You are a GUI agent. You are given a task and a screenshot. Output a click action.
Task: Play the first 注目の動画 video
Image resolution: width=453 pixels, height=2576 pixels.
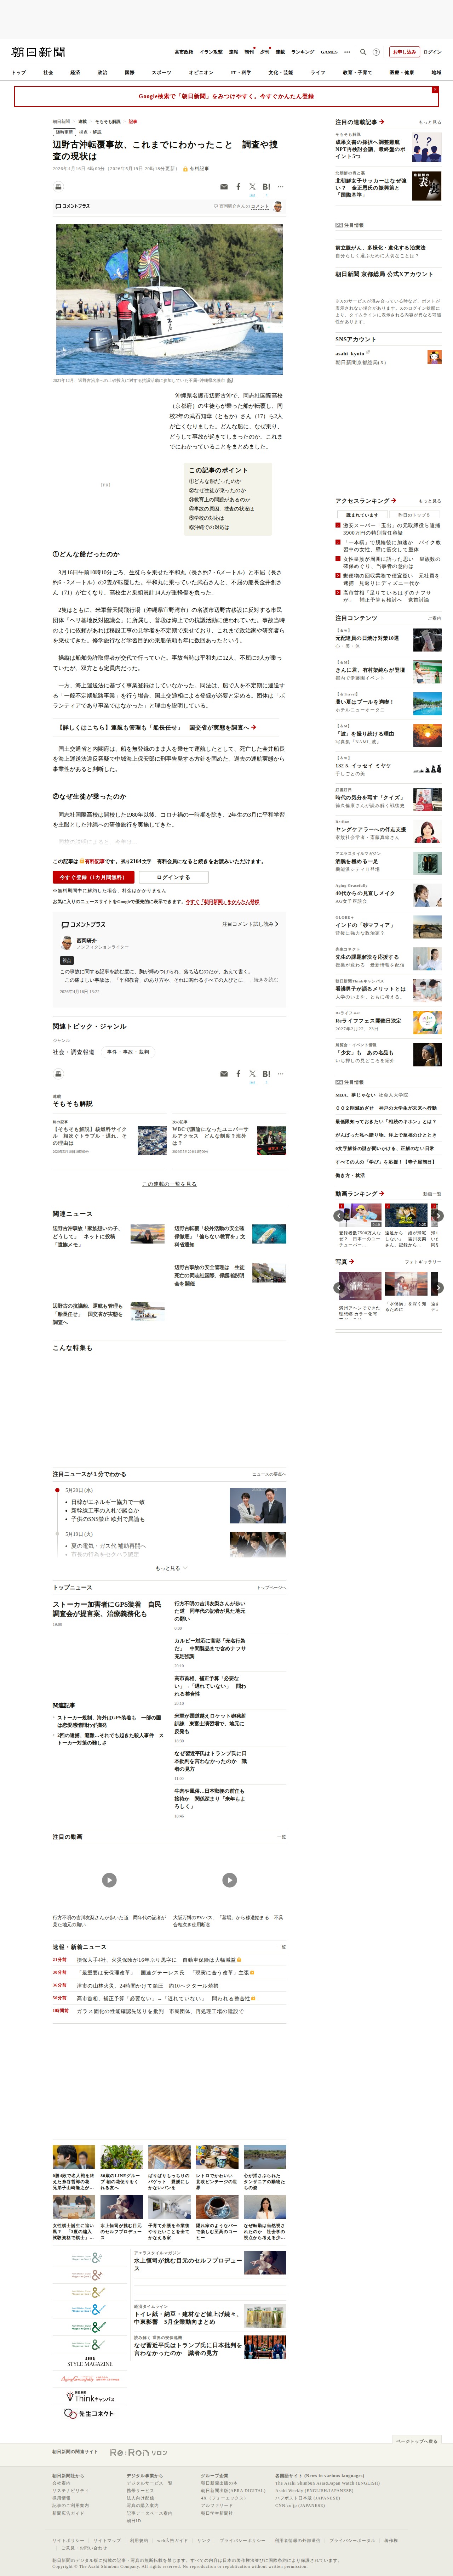point(109,1880)
